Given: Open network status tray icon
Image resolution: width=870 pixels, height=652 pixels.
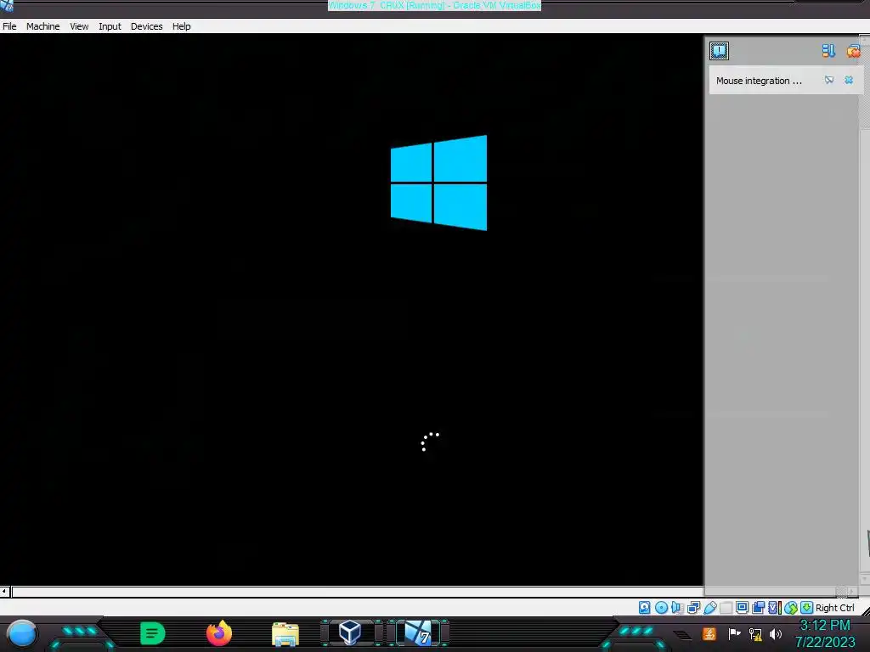Looking at the screenshot, I should pos(755,633).
